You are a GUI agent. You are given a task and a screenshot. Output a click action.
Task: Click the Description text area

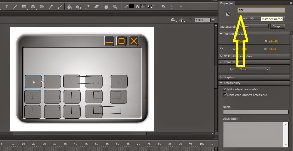[253, 135]
